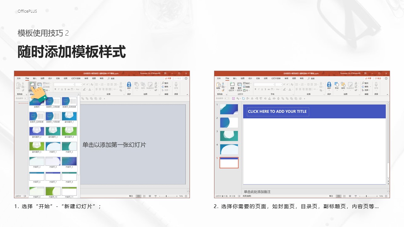Click 共享 share button in right window
404x227 pixels.
tap(368, 79)
